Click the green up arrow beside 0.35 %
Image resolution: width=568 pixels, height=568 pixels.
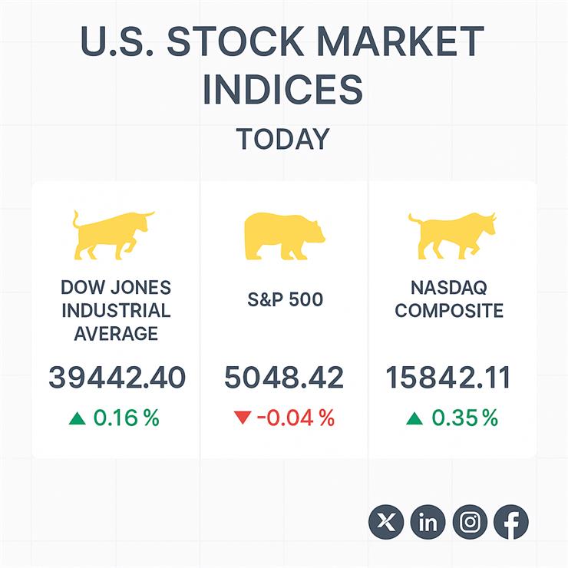[x=414, y=418]
